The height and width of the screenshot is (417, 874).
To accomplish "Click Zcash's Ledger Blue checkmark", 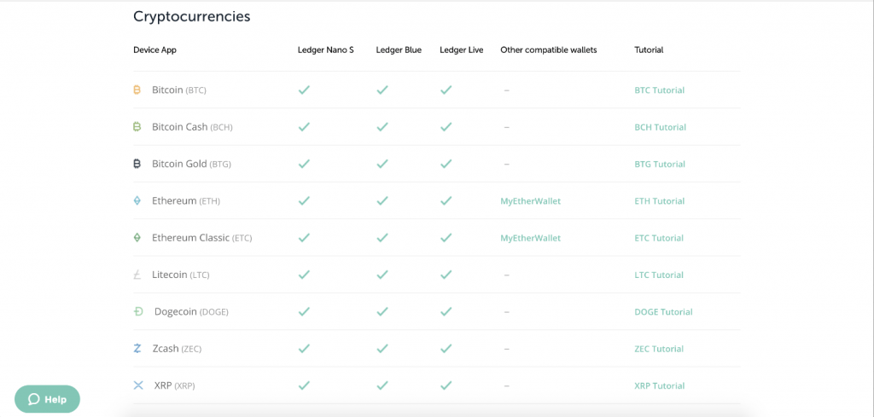I will coord(382,349).
